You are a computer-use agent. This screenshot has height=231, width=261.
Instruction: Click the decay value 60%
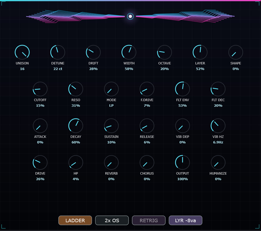[76, 142]
